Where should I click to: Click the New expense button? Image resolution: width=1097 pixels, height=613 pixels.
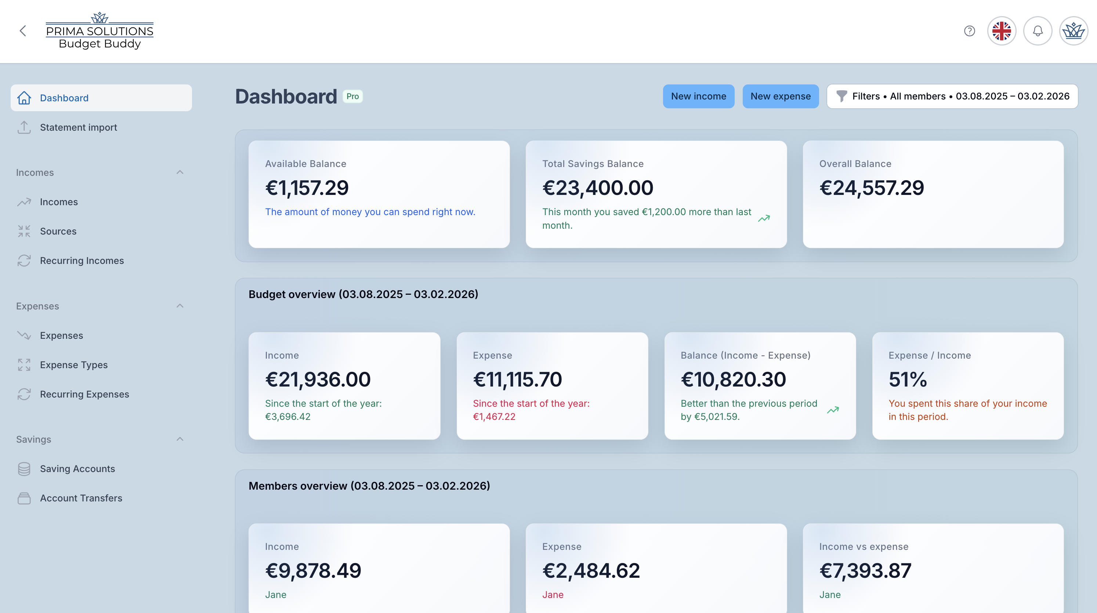coord(780,96)
